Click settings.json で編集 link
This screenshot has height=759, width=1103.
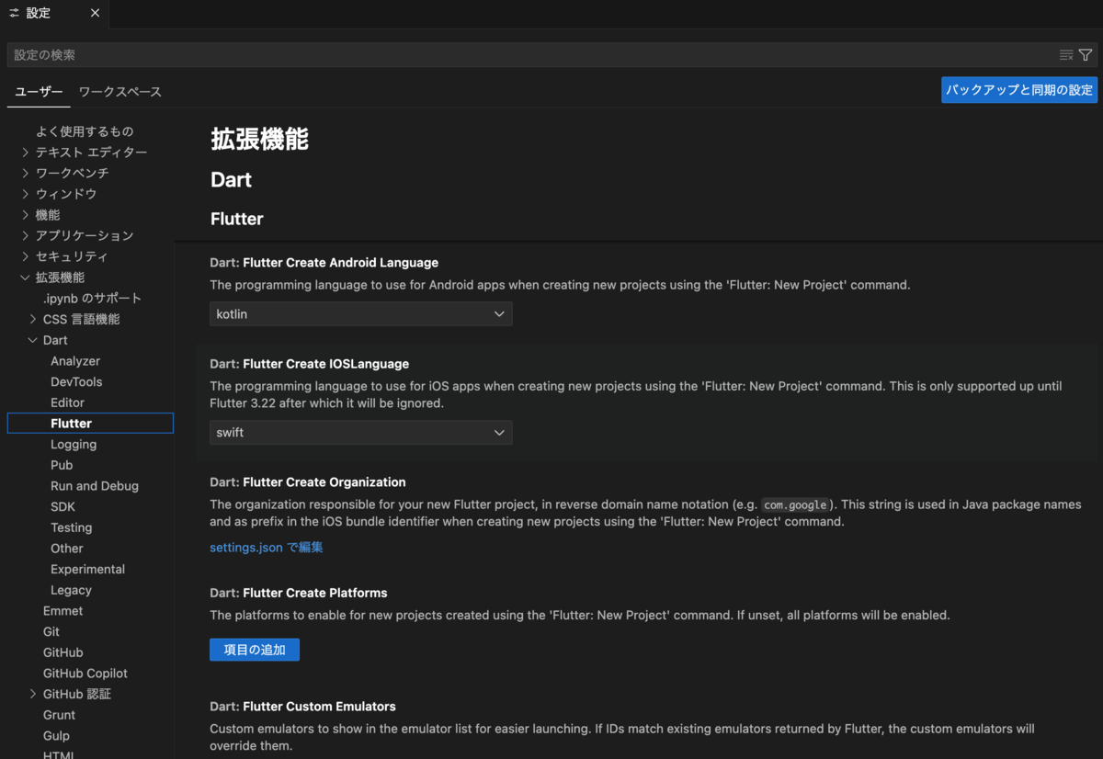tap(267, 548)
